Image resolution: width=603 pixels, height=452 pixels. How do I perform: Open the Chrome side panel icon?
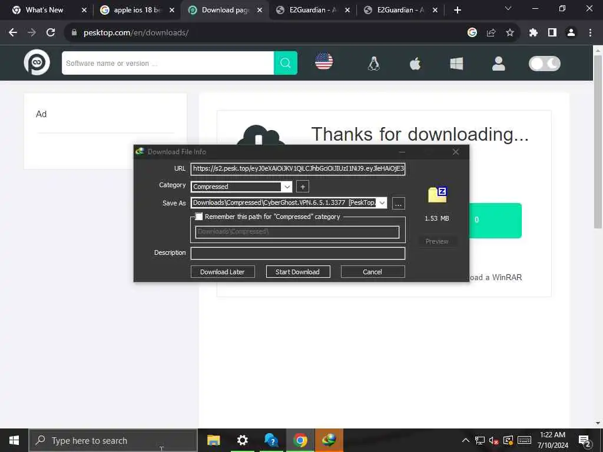pyautogui.click(x=552, y=33)
